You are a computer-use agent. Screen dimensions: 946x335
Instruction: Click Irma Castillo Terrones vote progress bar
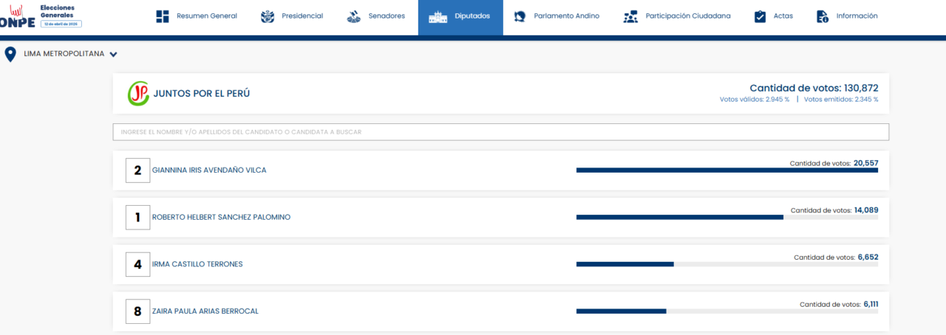[726, 264]
